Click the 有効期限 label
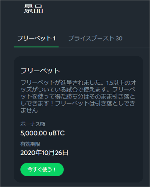This screenshot has height=187, width=150. click(30, 144)
